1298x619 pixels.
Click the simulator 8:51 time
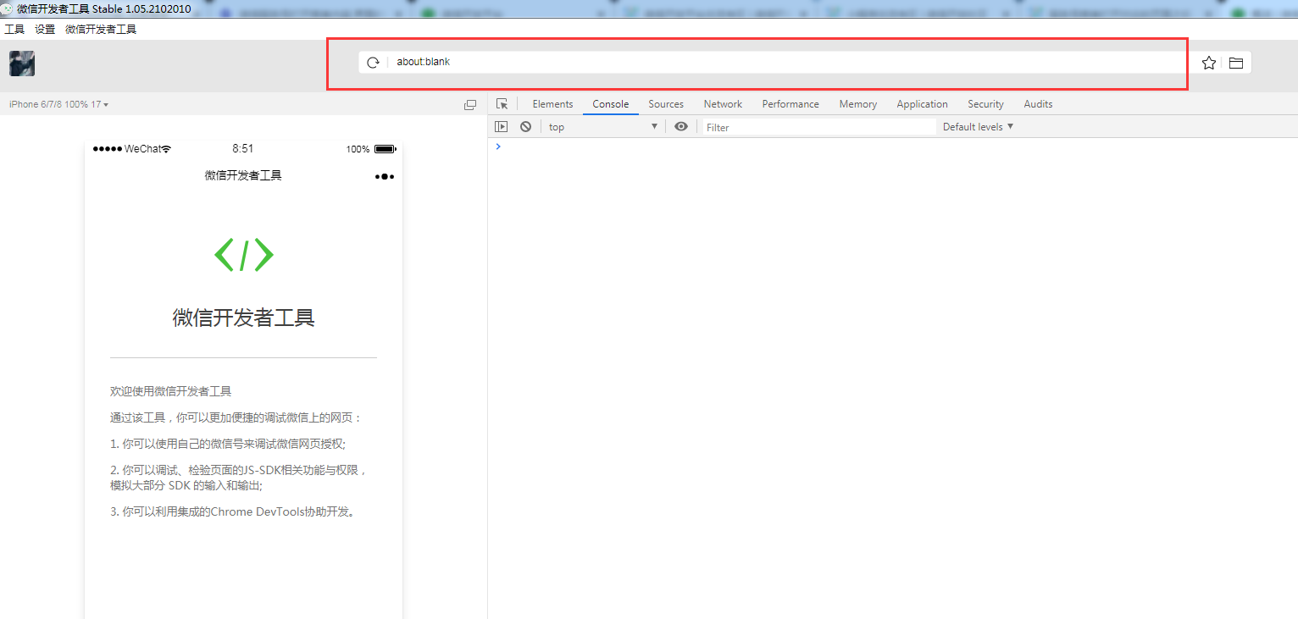pyautogui.click(x=243, y=148)
